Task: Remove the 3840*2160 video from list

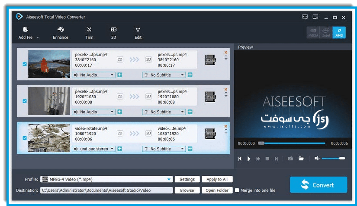Action: pos(226,53)
